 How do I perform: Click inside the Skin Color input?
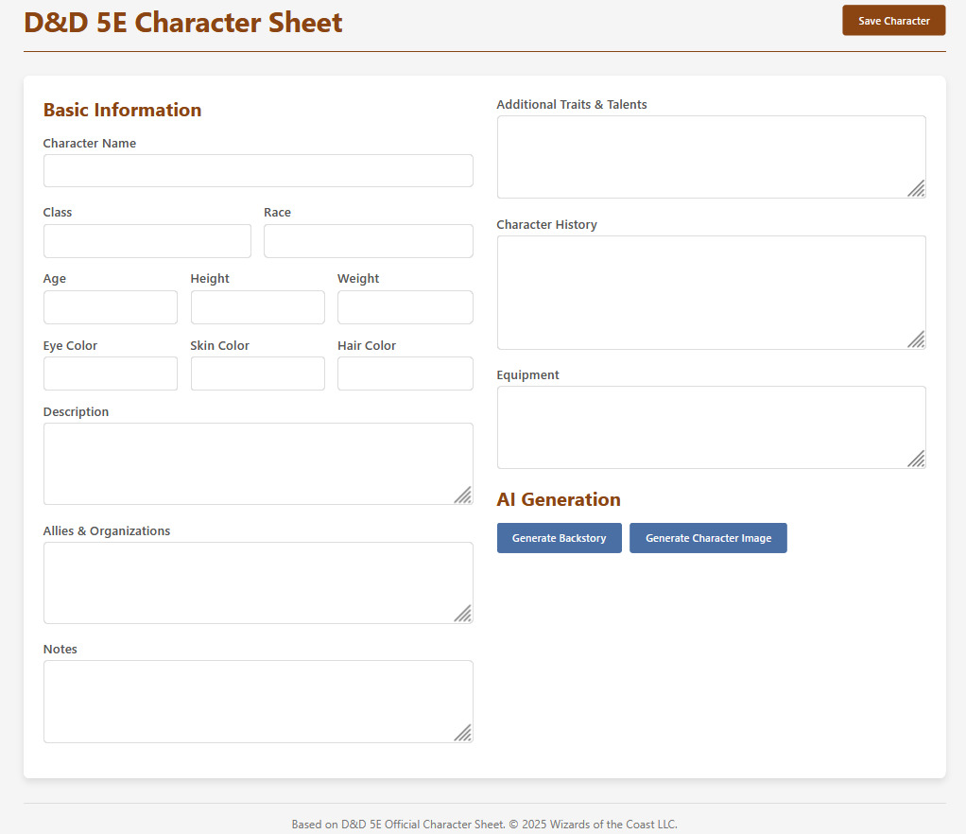coord(257,374)
